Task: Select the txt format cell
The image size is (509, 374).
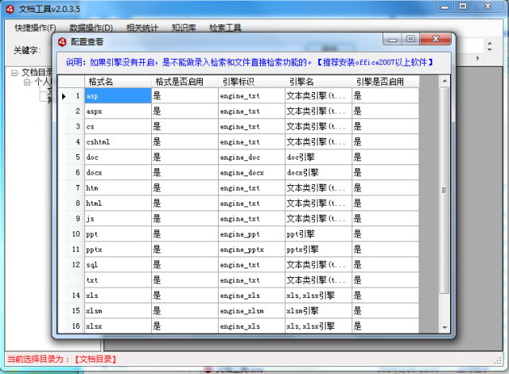Action: click(118, 280)
